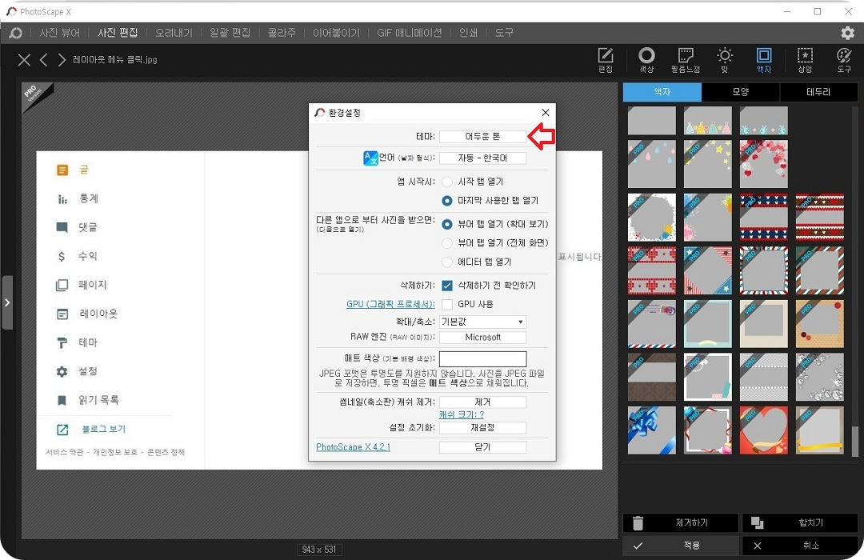
Task: Click the trash icon on 제거하기
Action: click(638, 522)
